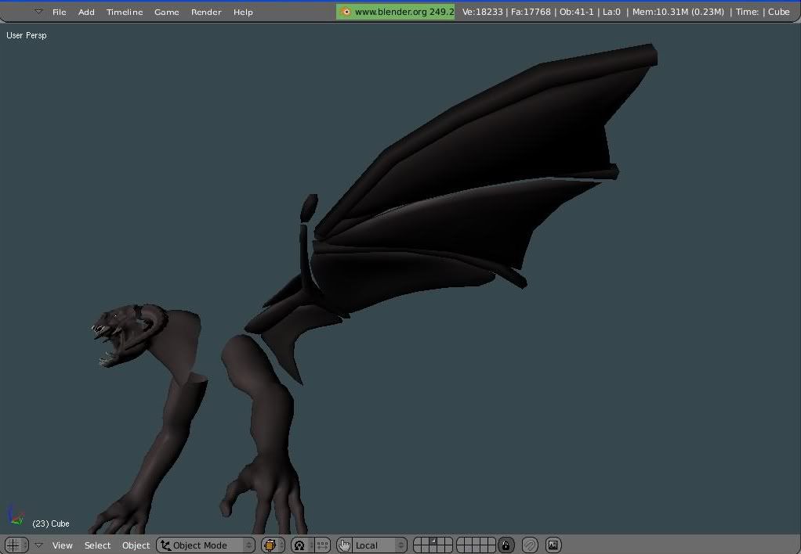Toggle the layer lock button

(506, 545)
